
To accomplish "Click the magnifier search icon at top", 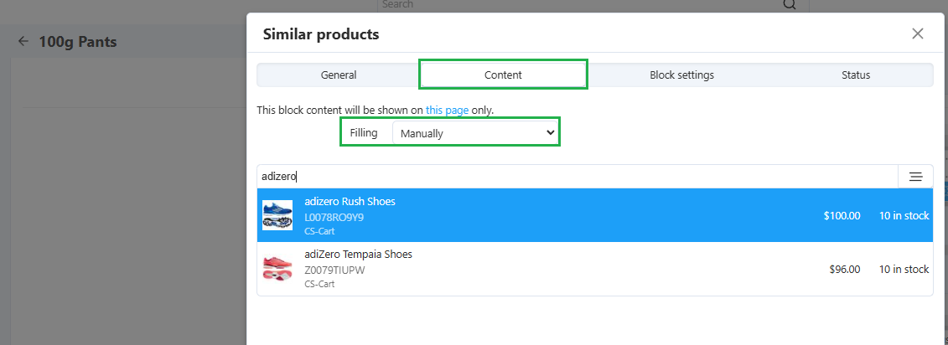I will click(790, 4).
